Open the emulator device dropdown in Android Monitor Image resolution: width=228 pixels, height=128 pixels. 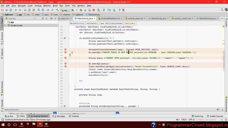pyautogui.click(x=55, y=113)
